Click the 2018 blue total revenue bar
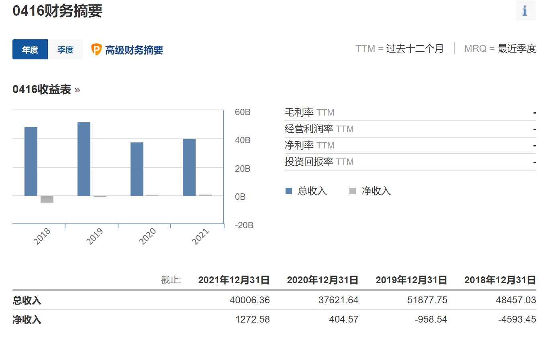545x339 pixels. click(x=31, y=161)
